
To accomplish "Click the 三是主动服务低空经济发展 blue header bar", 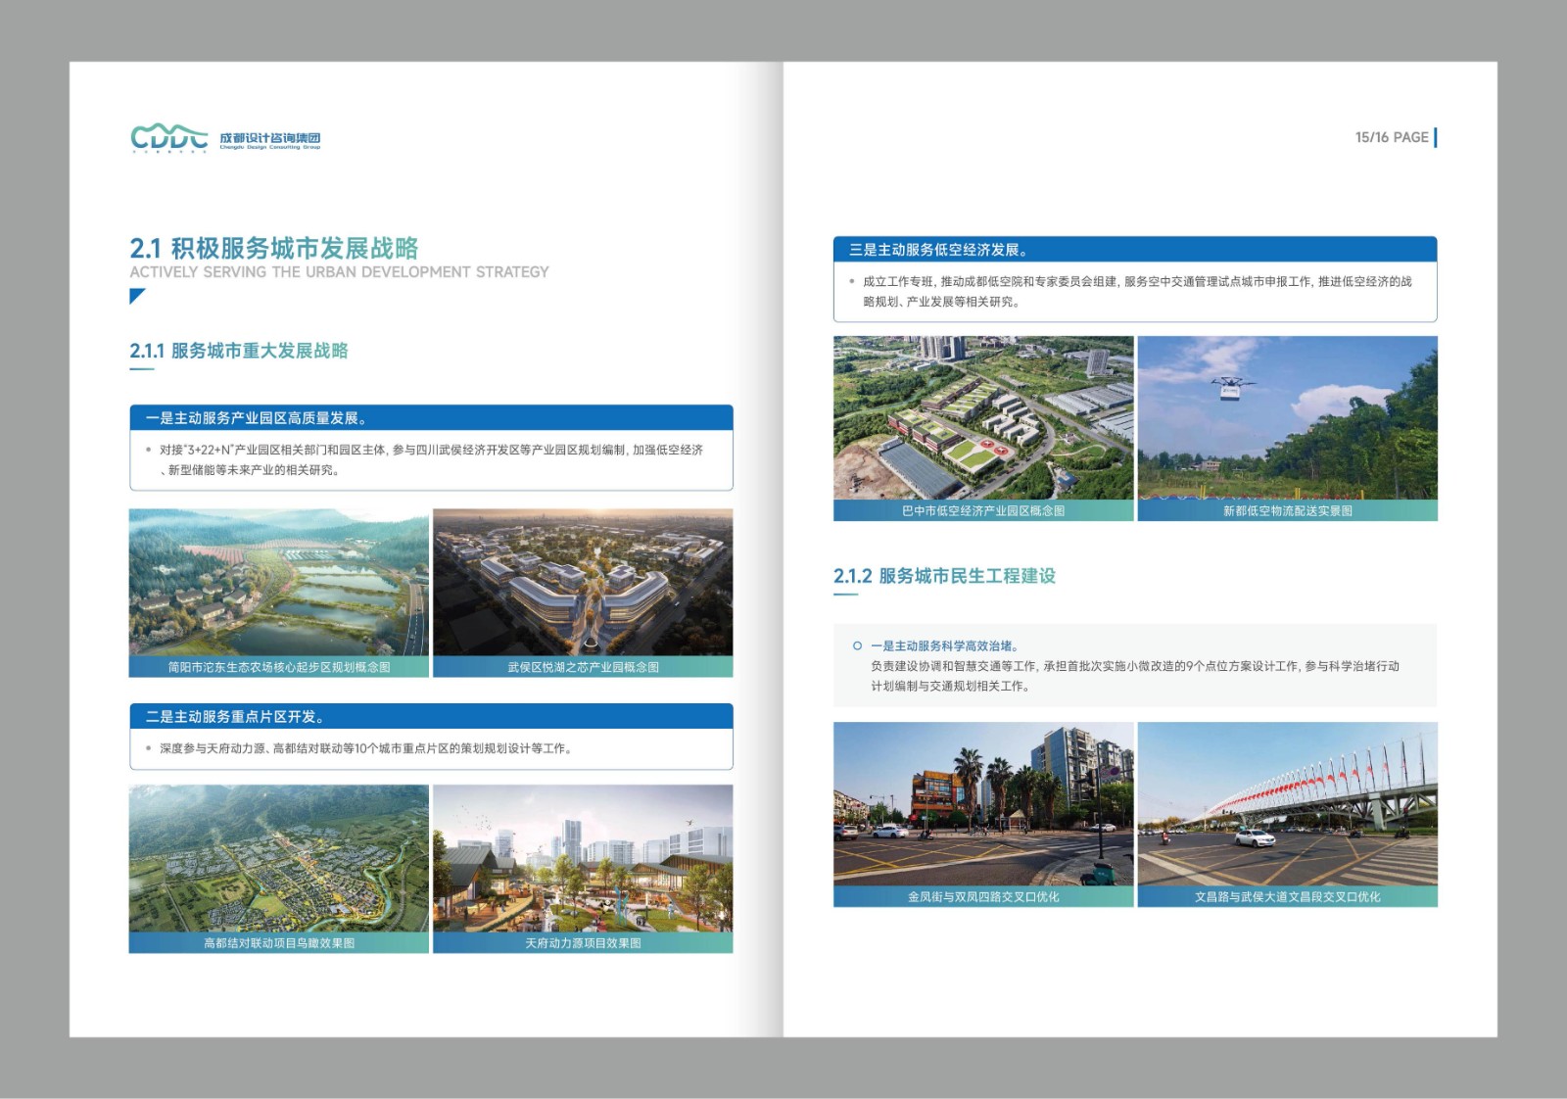I will [x=1134, y=250].
